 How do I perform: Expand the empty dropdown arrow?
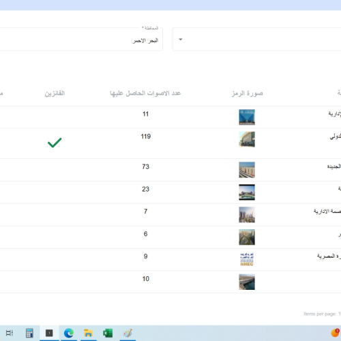point(181,40)
